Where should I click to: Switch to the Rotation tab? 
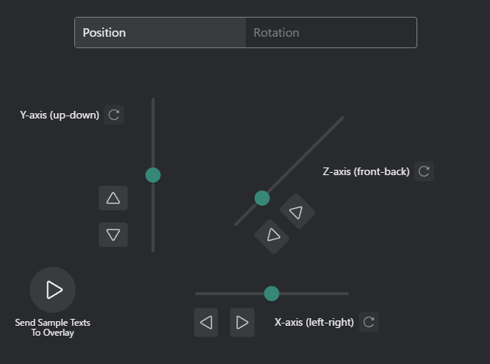(331, 33)
